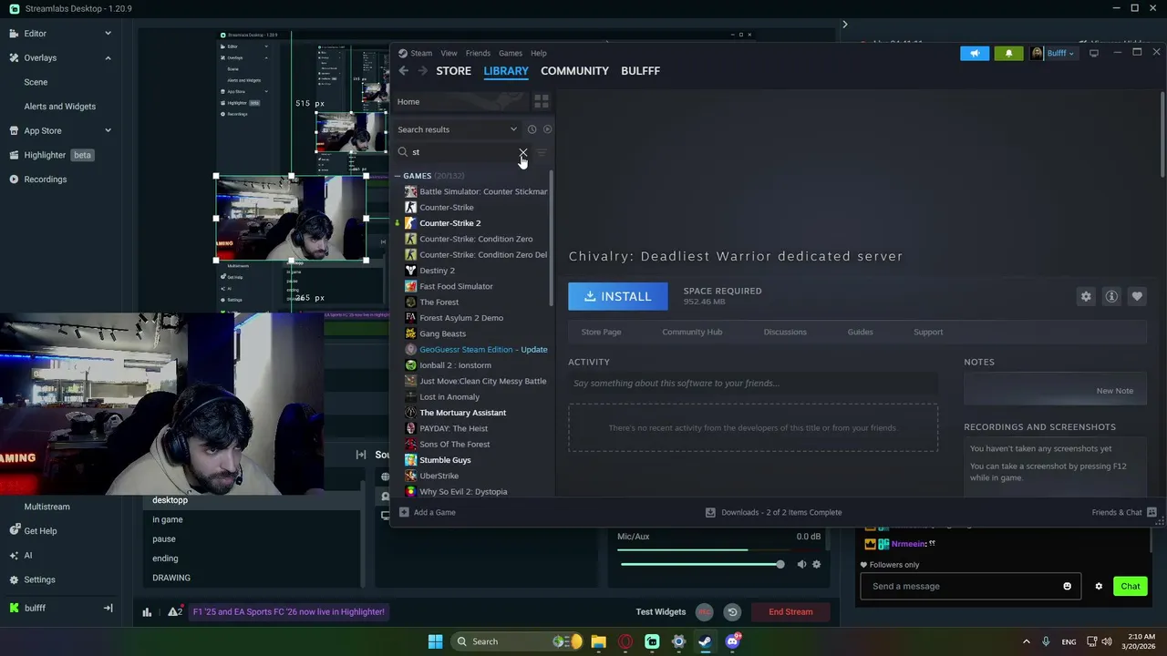Open Steam notifications bell
Image resolution: width=1167 pixels, height=656 pixels.
coord(1008,53)
